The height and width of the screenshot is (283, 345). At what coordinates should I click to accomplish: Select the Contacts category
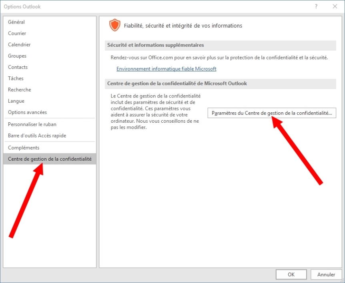[18, 67]
